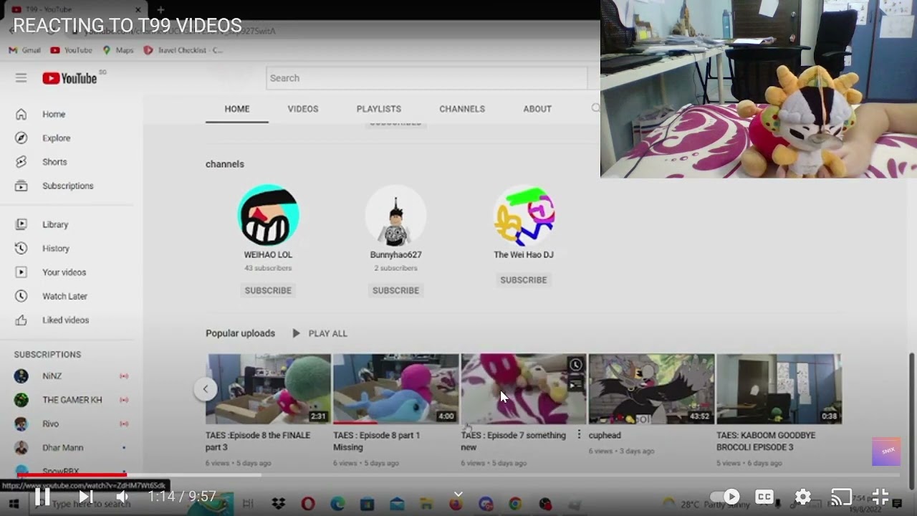Subscribe to Bunnyhao627
The width and height of the screenshot is (917, 516).
point(395,290)
